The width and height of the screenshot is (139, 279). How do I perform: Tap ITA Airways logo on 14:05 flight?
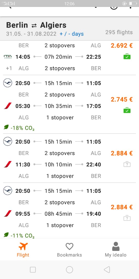(x=8, y=57)
